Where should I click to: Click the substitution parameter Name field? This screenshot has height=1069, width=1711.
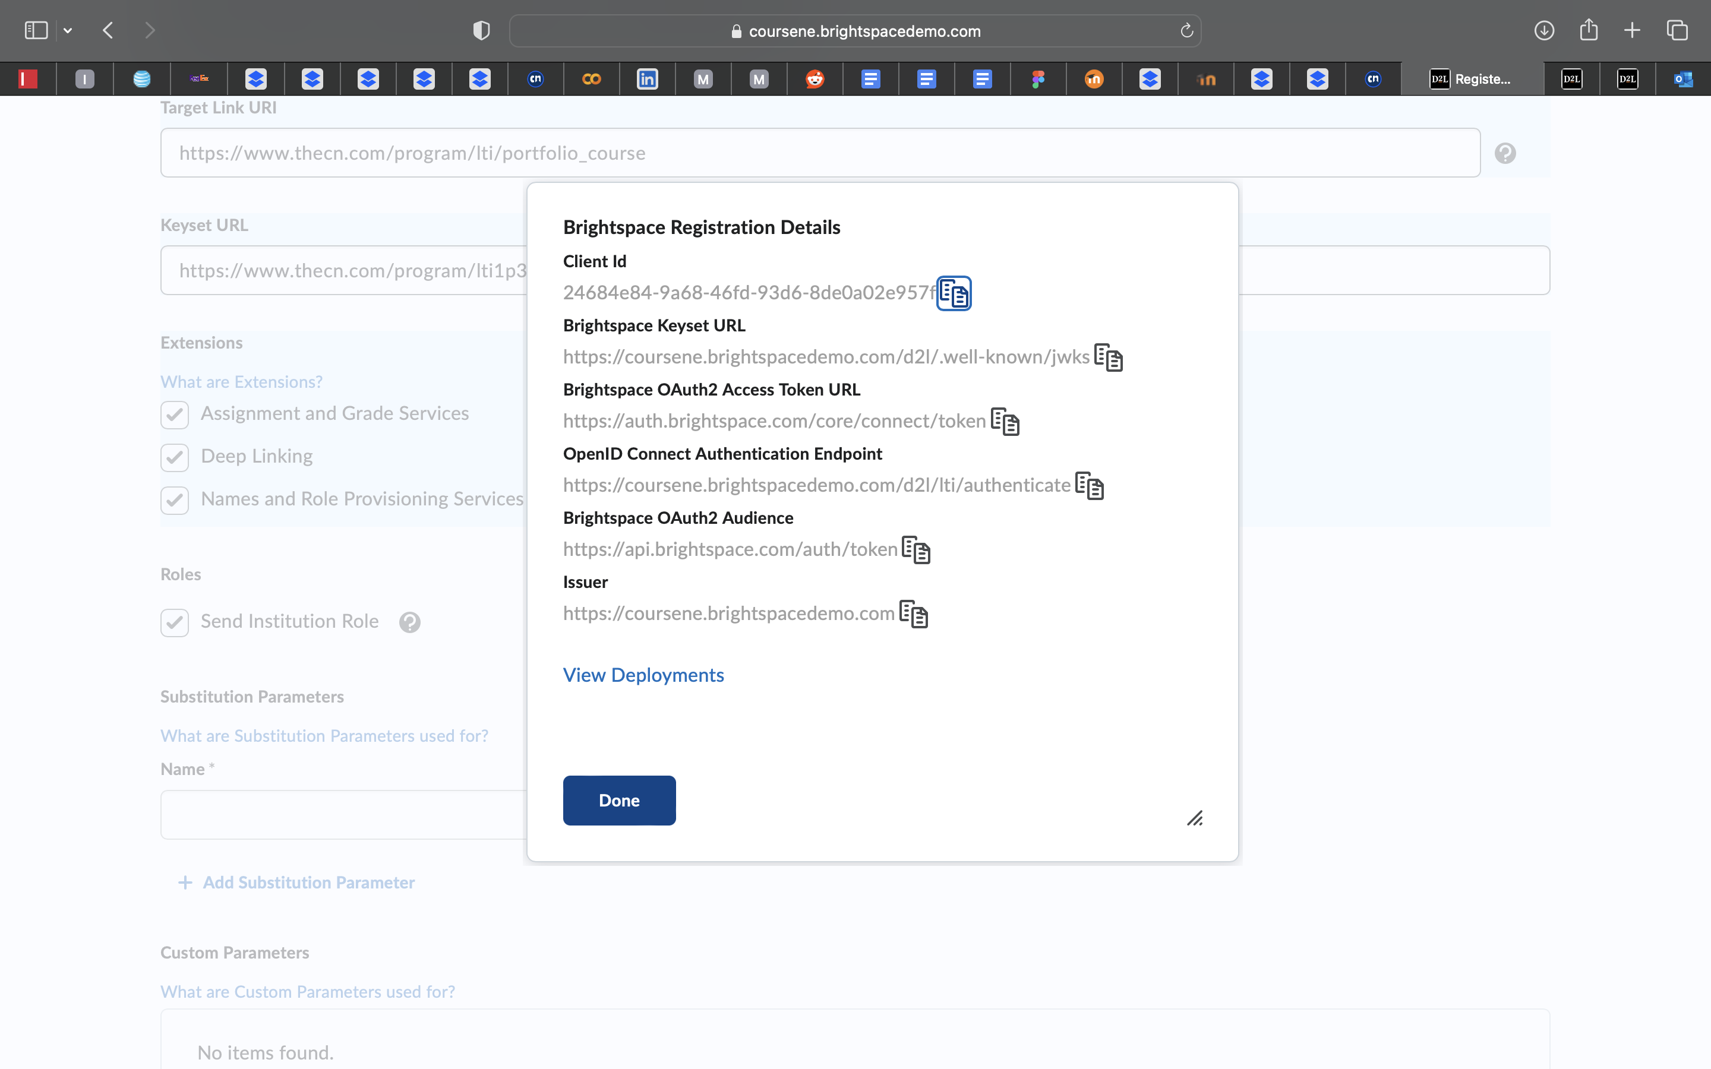point(343,814)
